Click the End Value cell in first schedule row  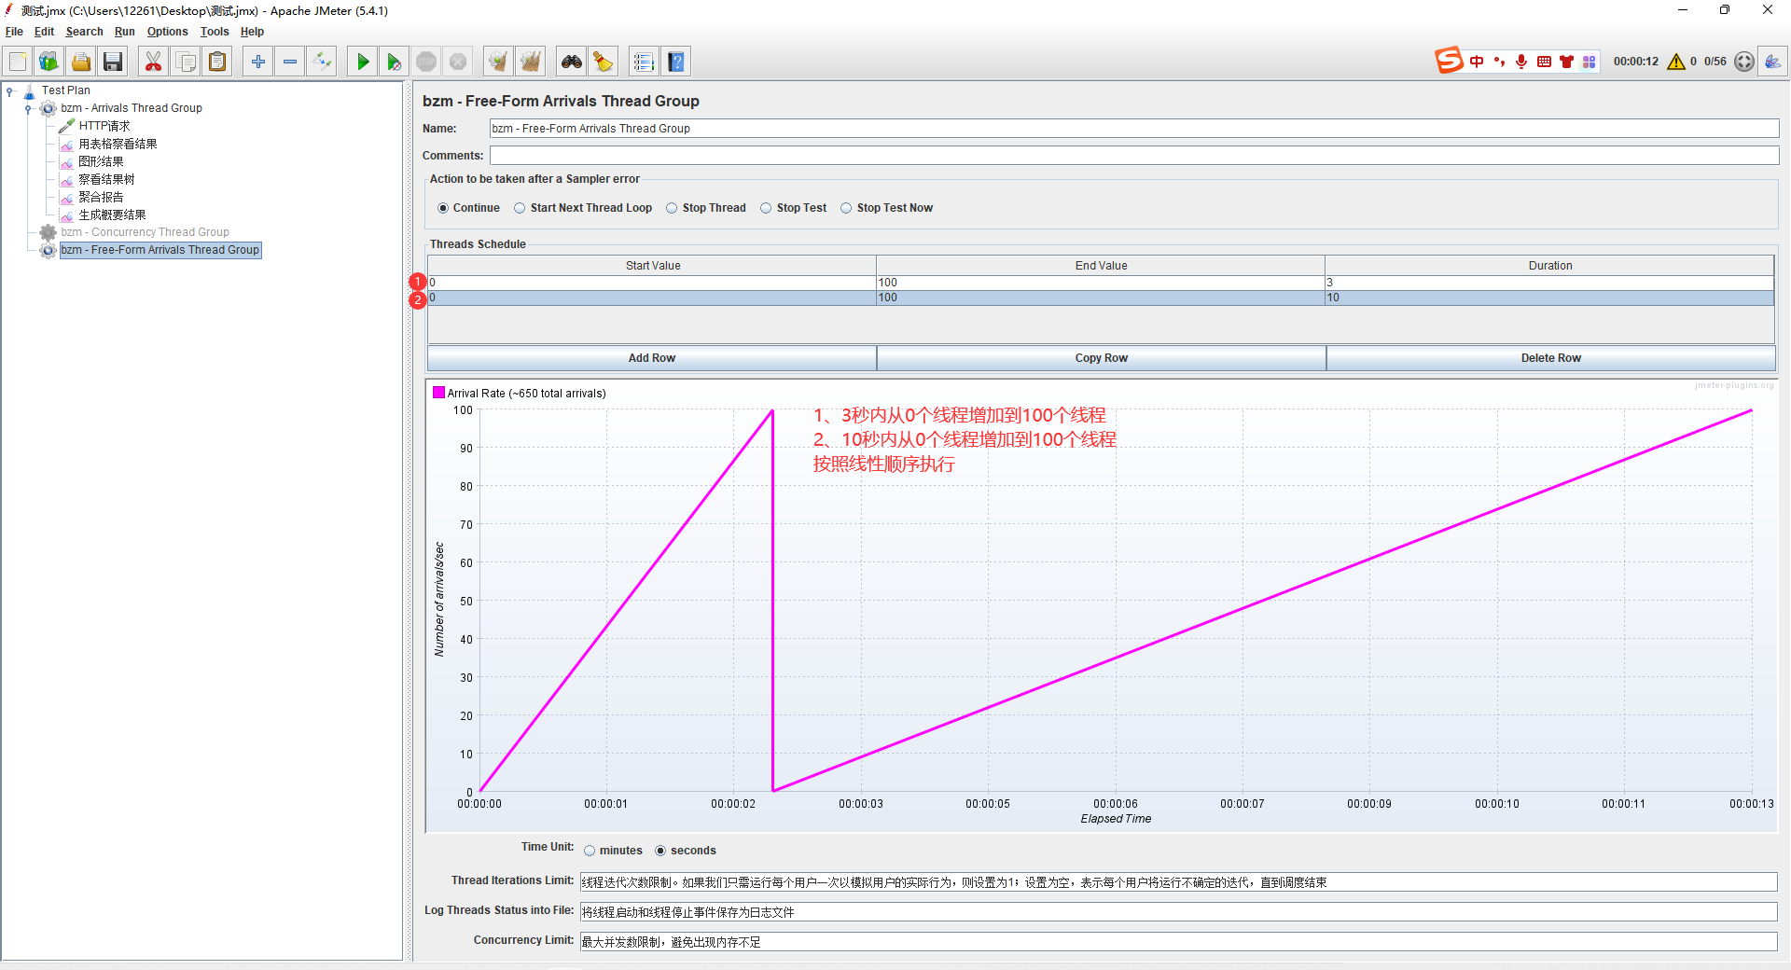[1101, 283]
